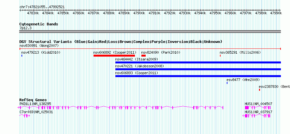Select the blue nsv606893 gain bar

(198, 76)
